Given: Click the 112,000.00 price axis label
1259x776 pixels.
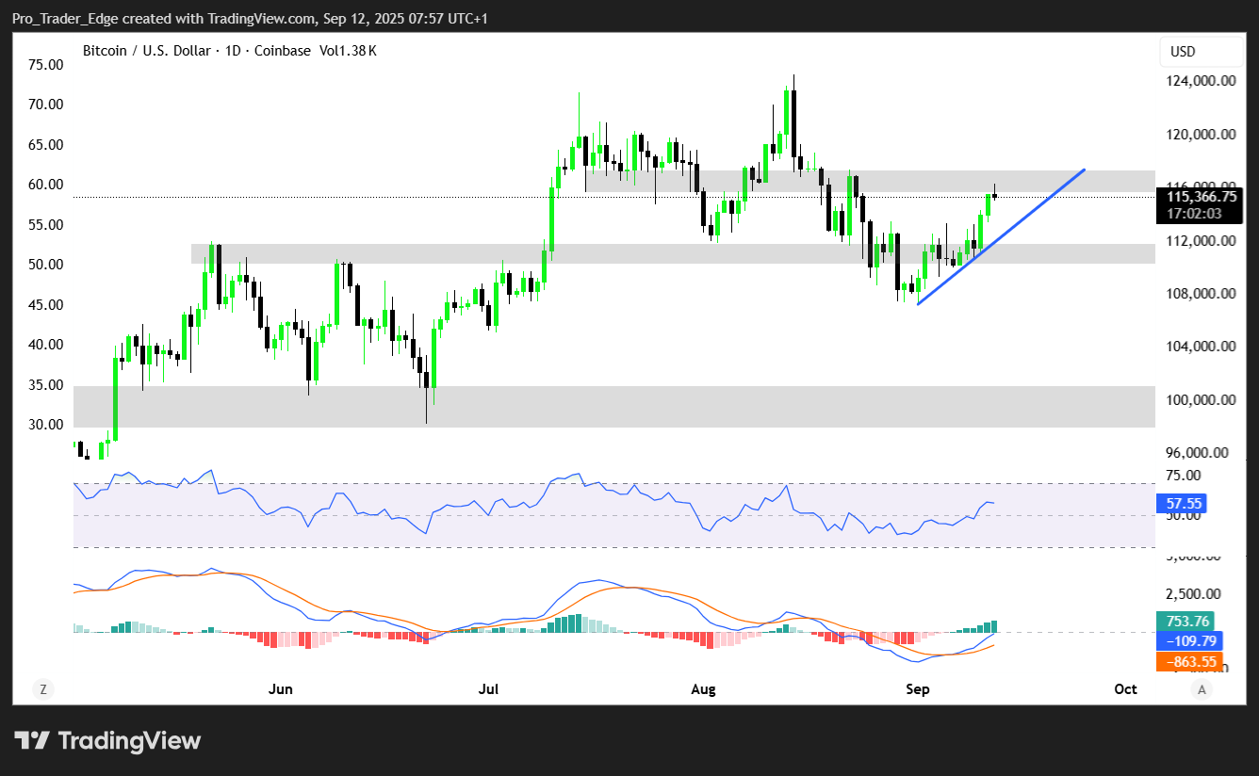Looking at the screenshot, I should click(x=1201, y=240).
